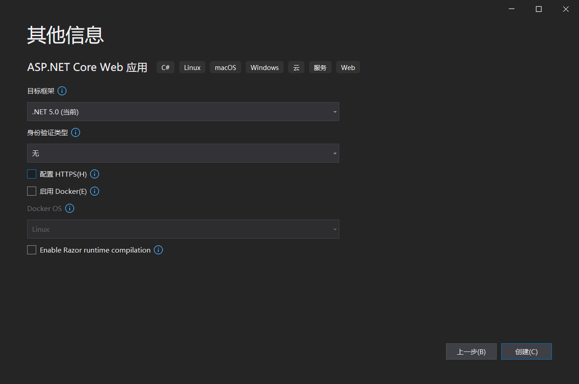Click the Web tag
The image size is (579, 384).
click(348, 67)
